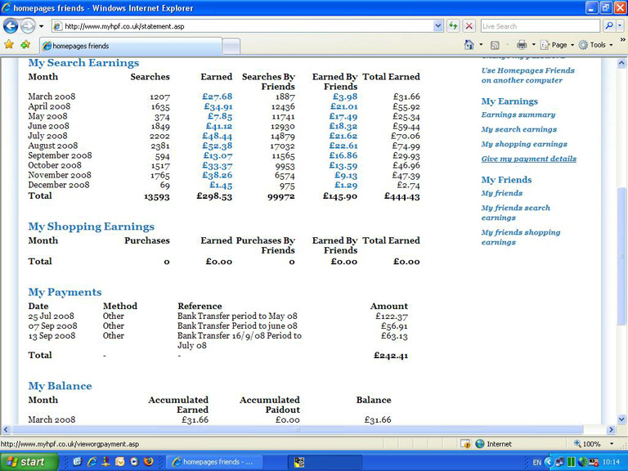This screenshot has height=471, width=628.
Task: Launch Windows Media Player from Quick Launch
Action: (x=134, y=462)
